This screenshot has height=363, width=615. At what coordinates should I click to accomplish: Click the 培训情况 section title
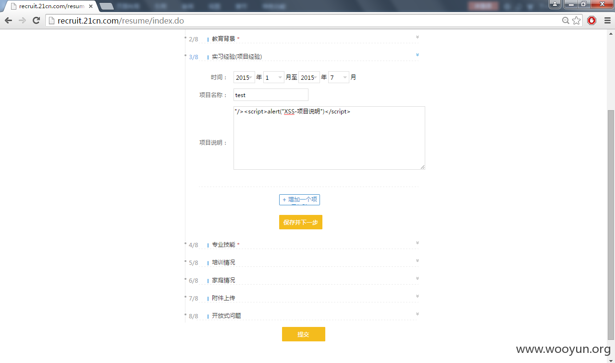(x=223, y=263)
